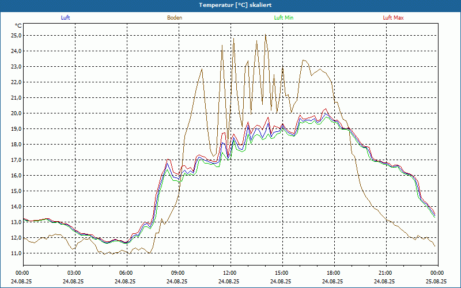Select the 21:00 time marker
This screenshot has width=461, height=288.
(x=386, y=272)
